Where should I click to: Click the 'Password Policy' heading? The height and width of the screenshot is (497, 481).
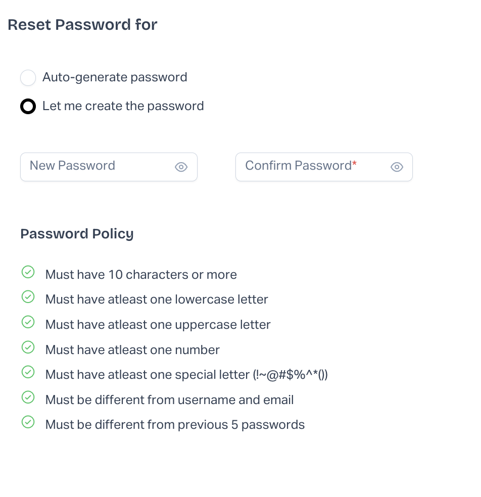(77, 234)
